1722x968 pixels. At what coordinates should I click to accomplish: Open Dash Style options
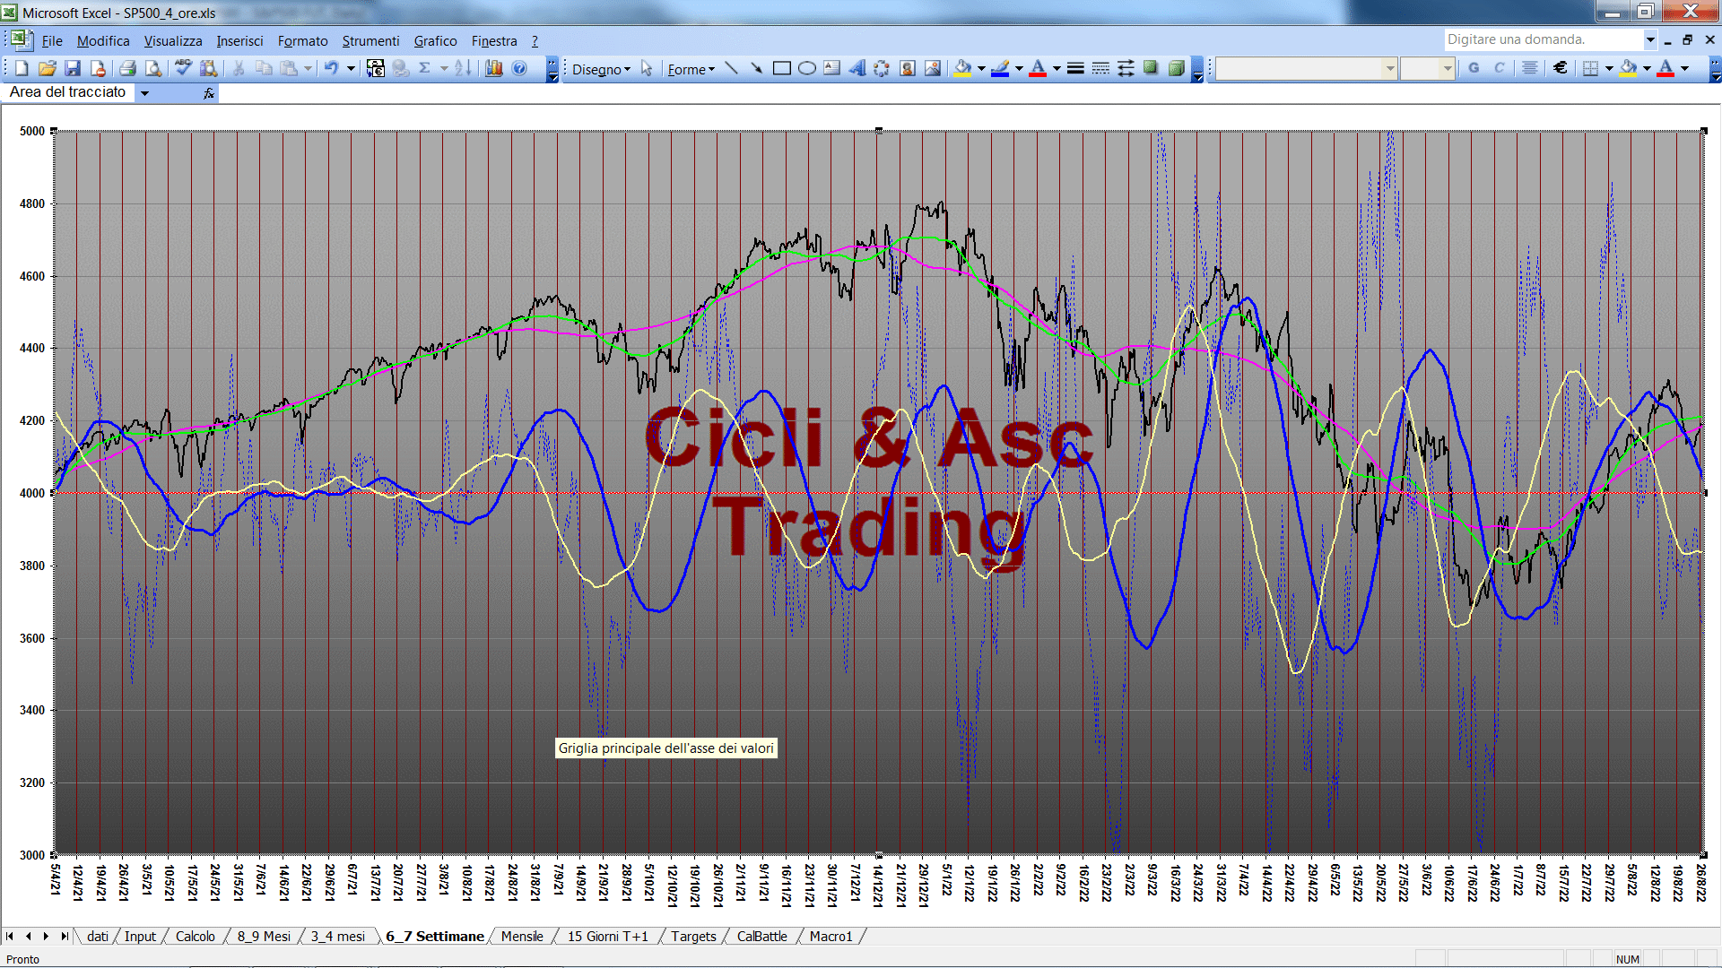(x=1100, y=68)
